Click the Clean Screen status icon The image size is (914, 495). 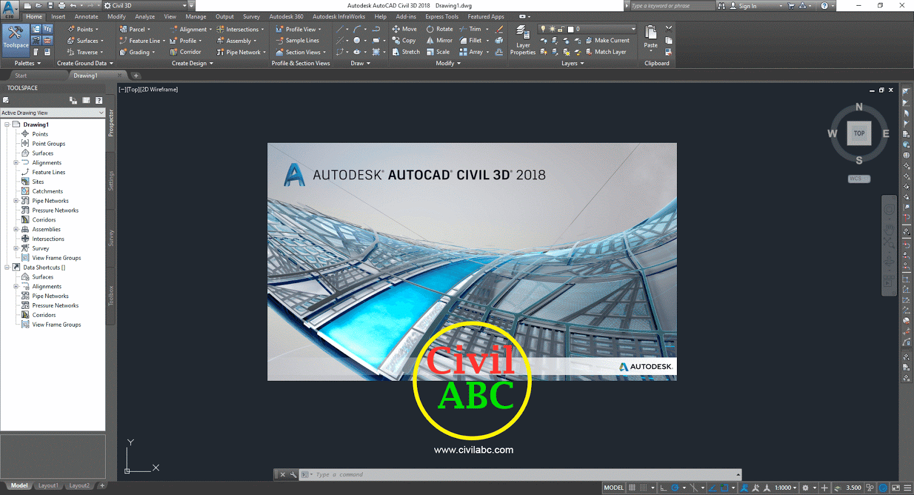click(x=896, y=488)
